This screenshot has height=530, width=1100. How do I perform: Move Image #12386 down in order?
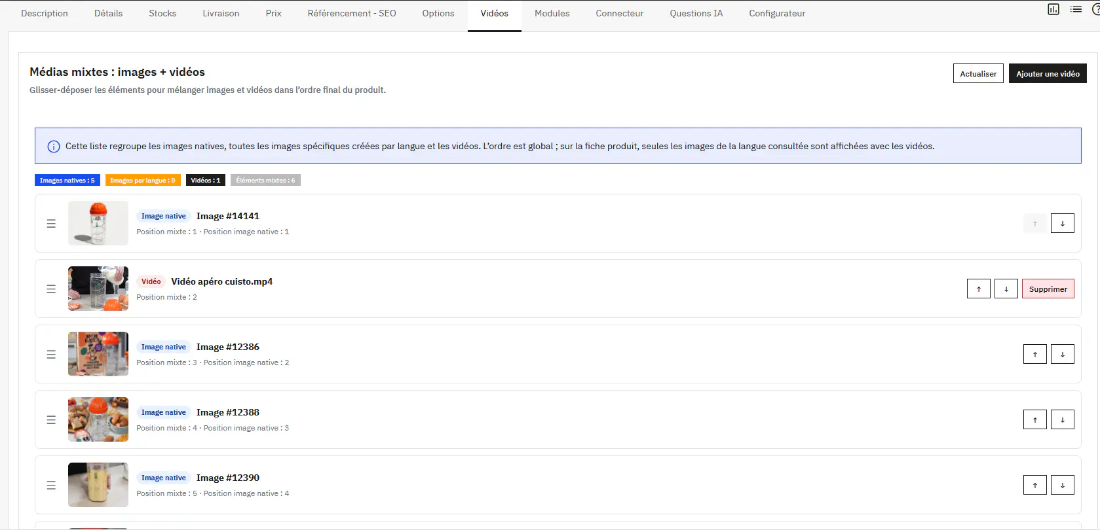pyautogui.click(x=1062, y=354)
